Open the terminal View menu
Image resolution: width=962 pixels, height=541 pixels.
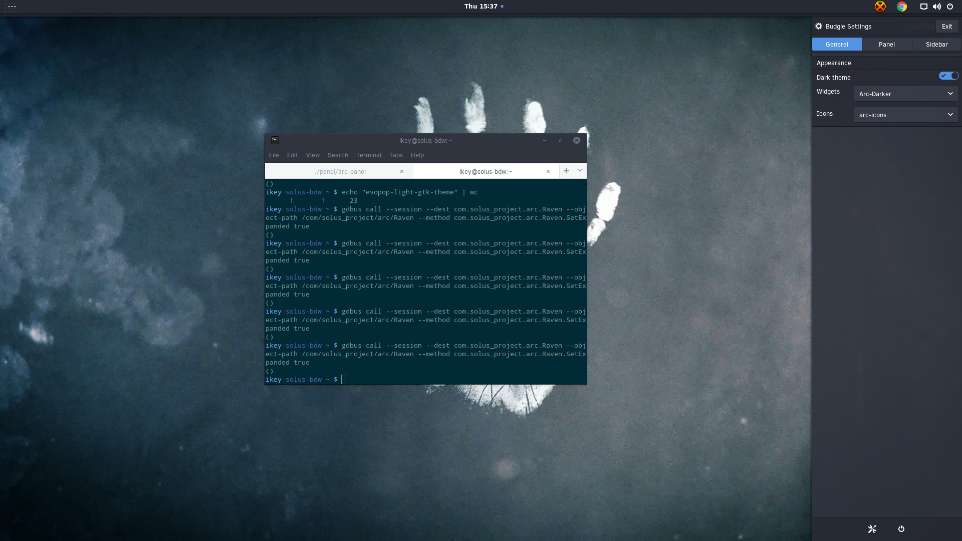pyautogui.click(x=313, y=155)
